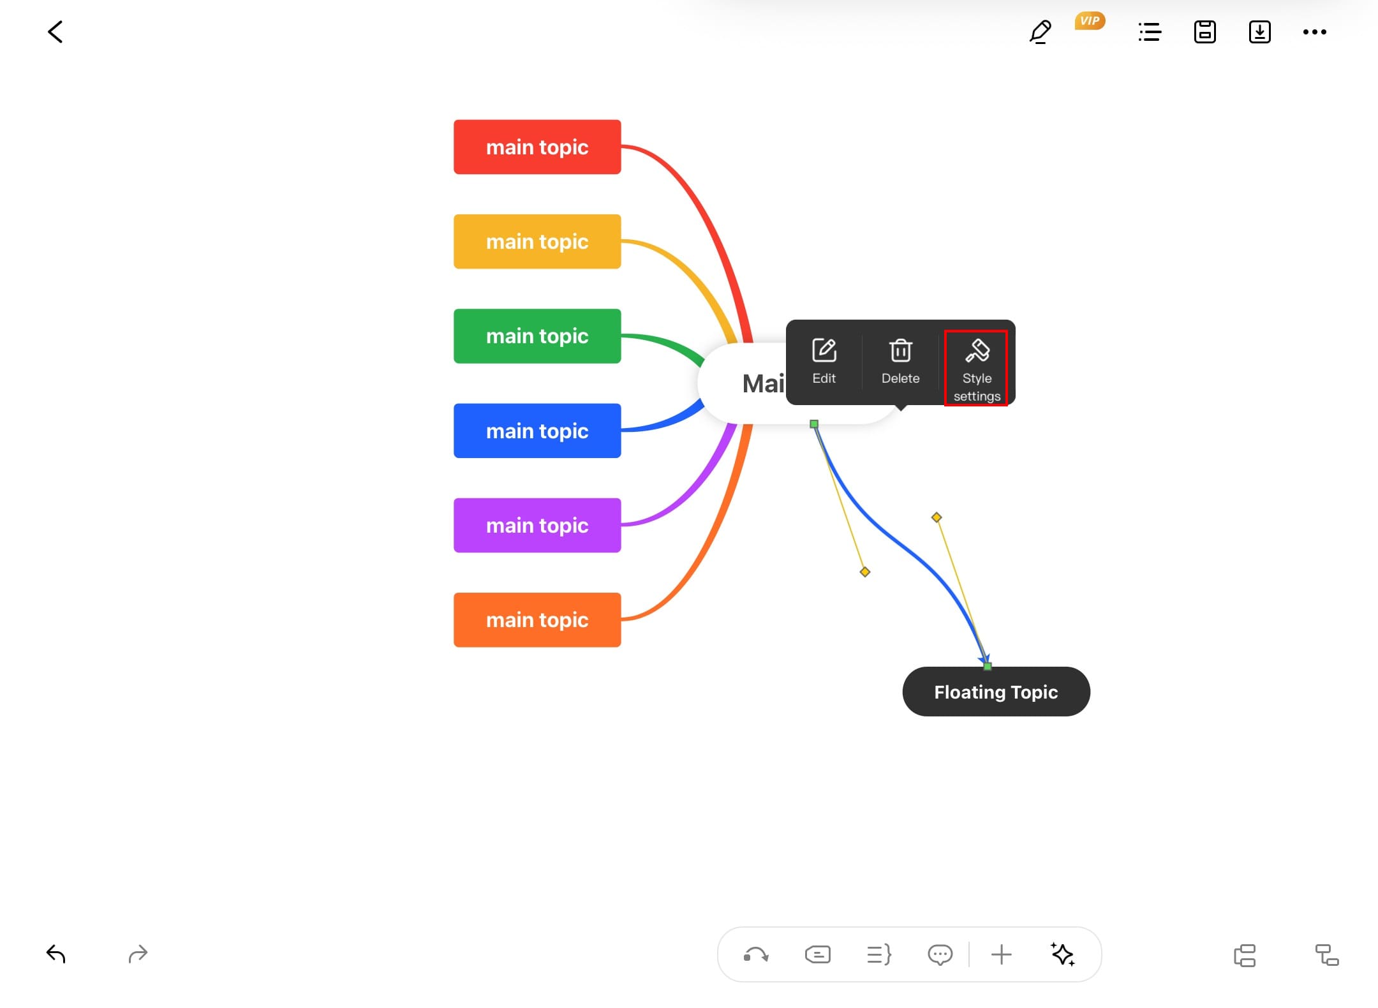This screenshot has width=1378, height=1008.
Task: Undo the last action
Action: pos(56,954)
